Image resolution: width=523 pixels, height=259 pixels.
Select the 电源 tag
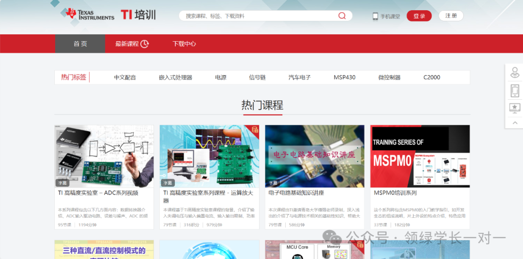click(220, 77)
